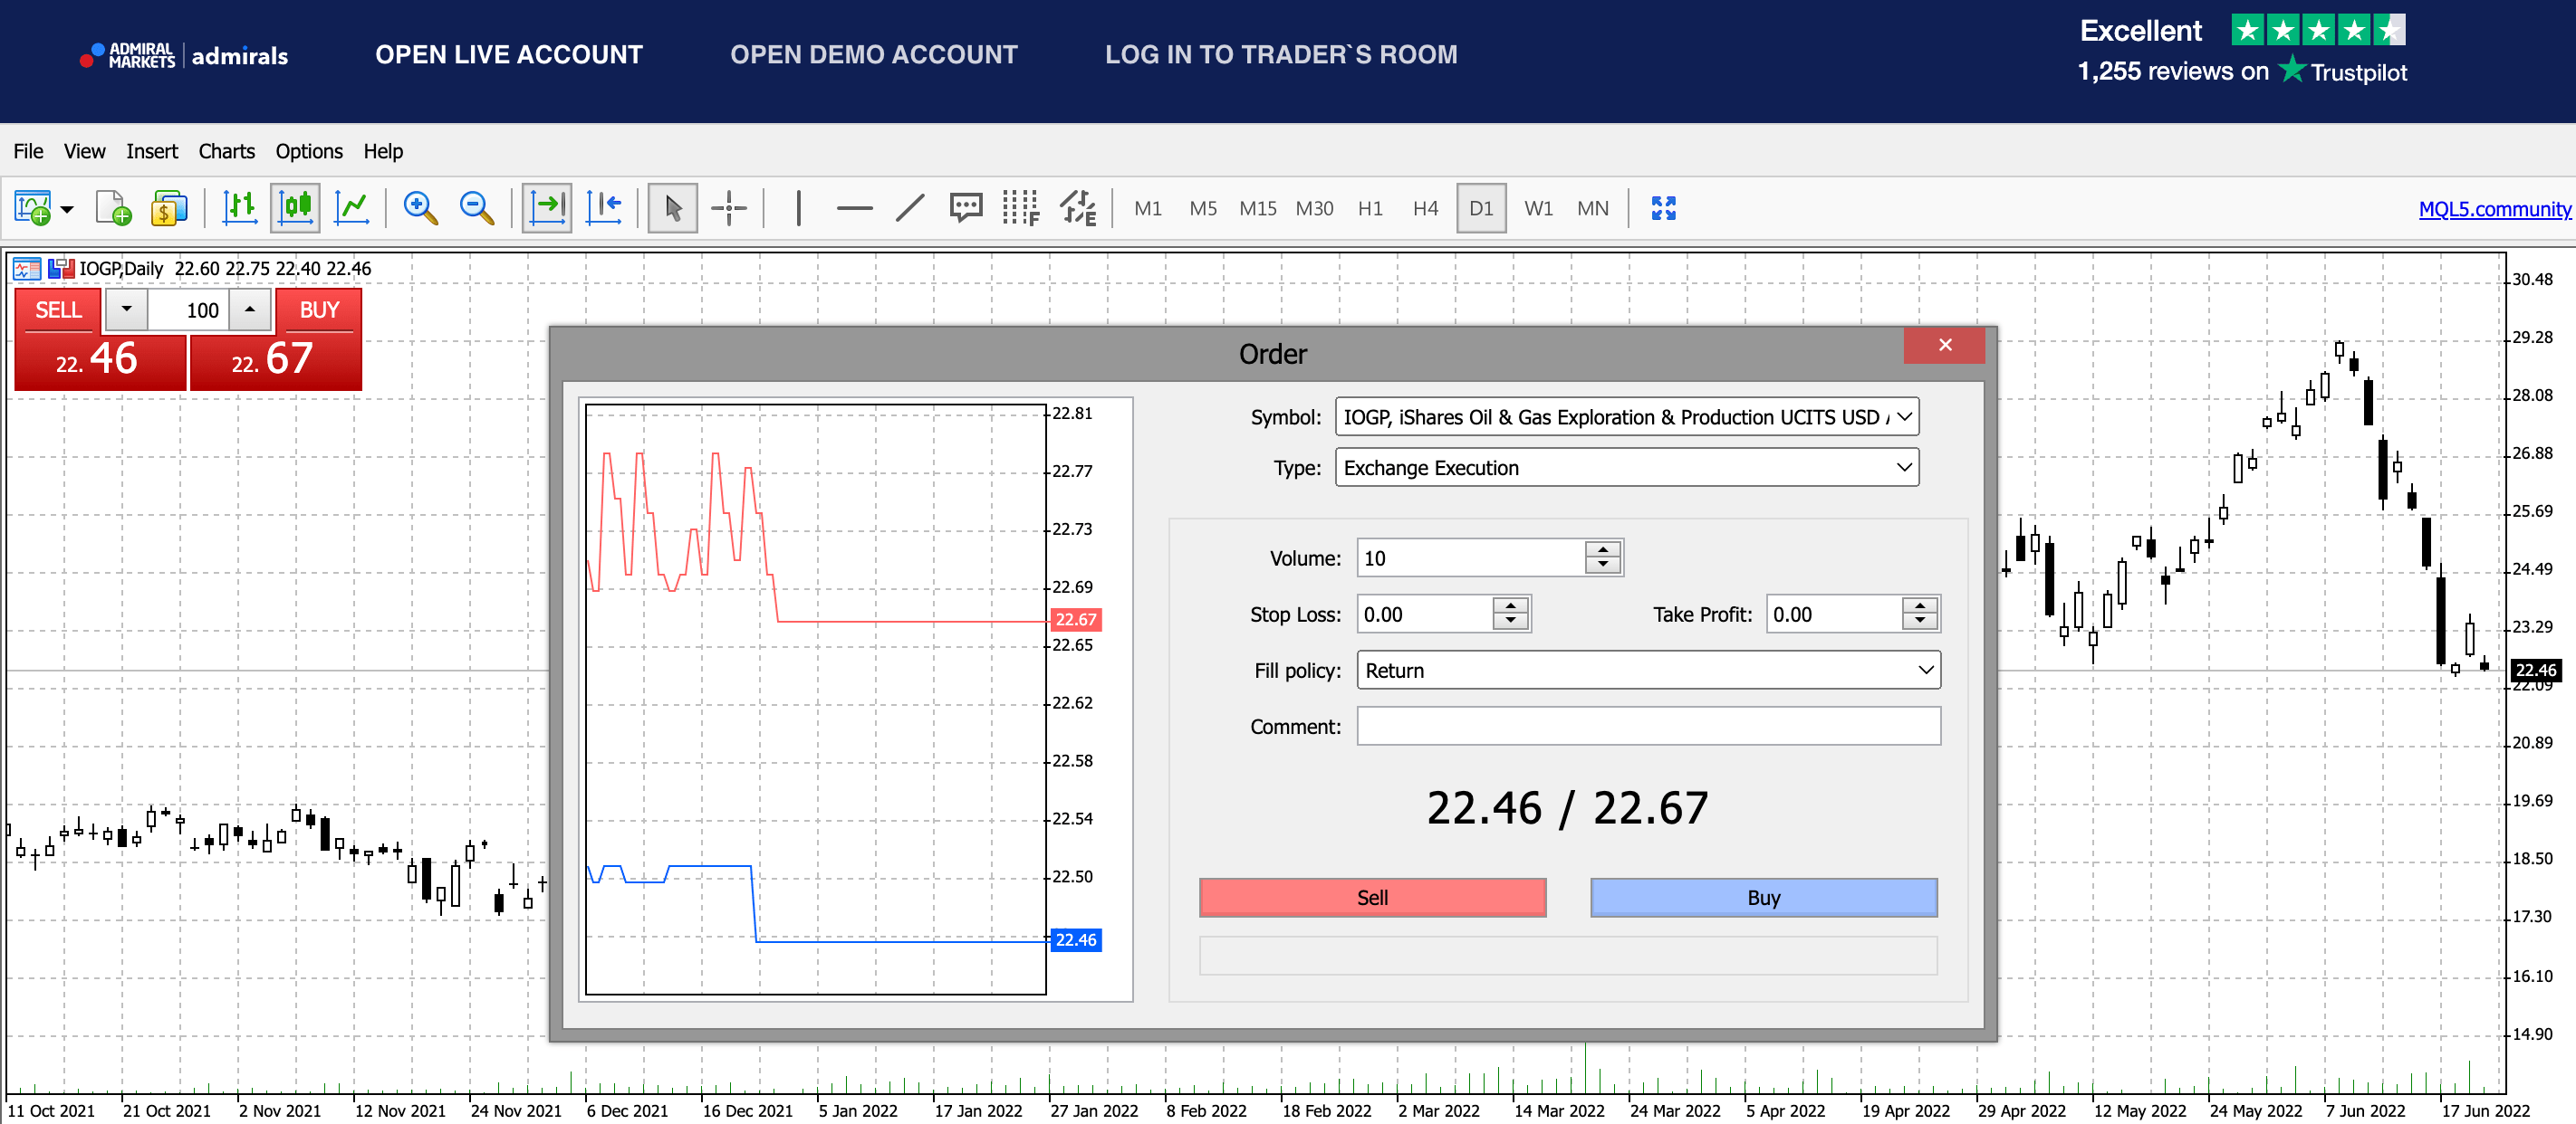
Task: Select the M1 timeframe
Action: (x=1148, y=209)
